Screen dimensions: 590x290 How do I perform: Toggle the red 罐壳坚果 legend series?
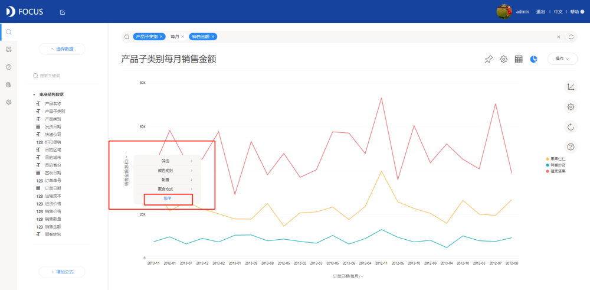555,171
